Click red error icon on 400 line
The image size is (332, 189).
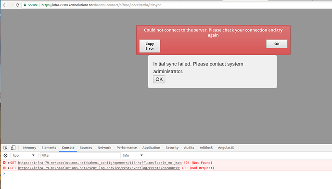point(4,168)
